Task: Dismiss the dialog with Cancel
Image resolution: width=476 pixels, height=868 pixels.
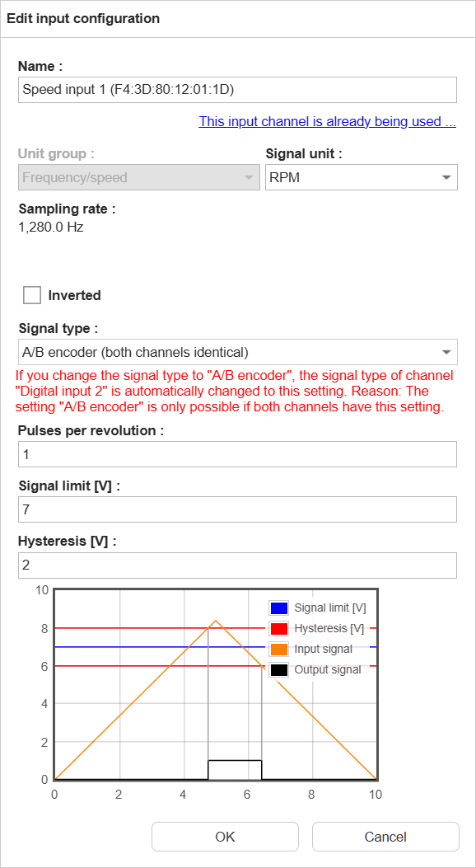Action: click(385, 836)
